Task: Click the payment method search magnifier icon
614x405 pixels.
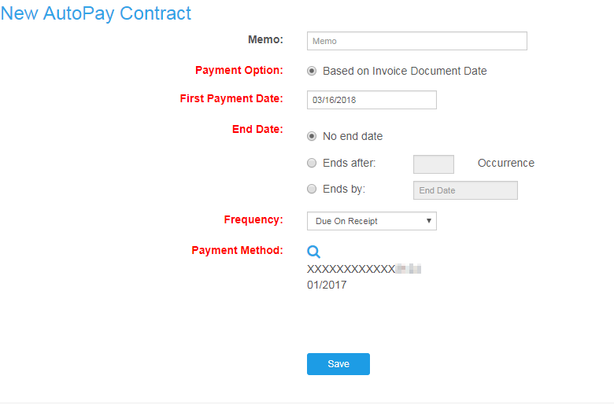Action: point(313,252)
